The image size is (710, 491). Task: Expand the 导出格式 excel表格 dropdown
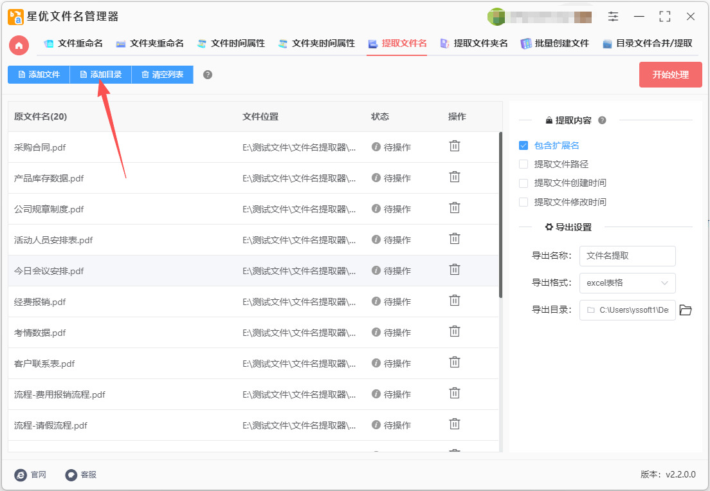pos(628,283)
